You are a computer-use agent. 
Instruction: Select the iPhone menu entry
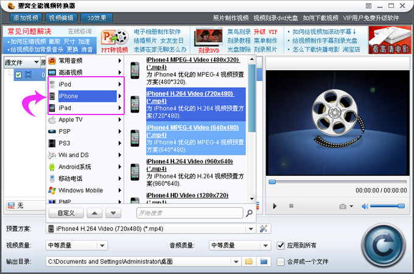85,96
